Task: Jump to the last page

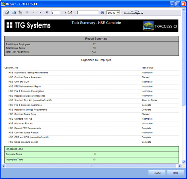Action: click(47, 12)
